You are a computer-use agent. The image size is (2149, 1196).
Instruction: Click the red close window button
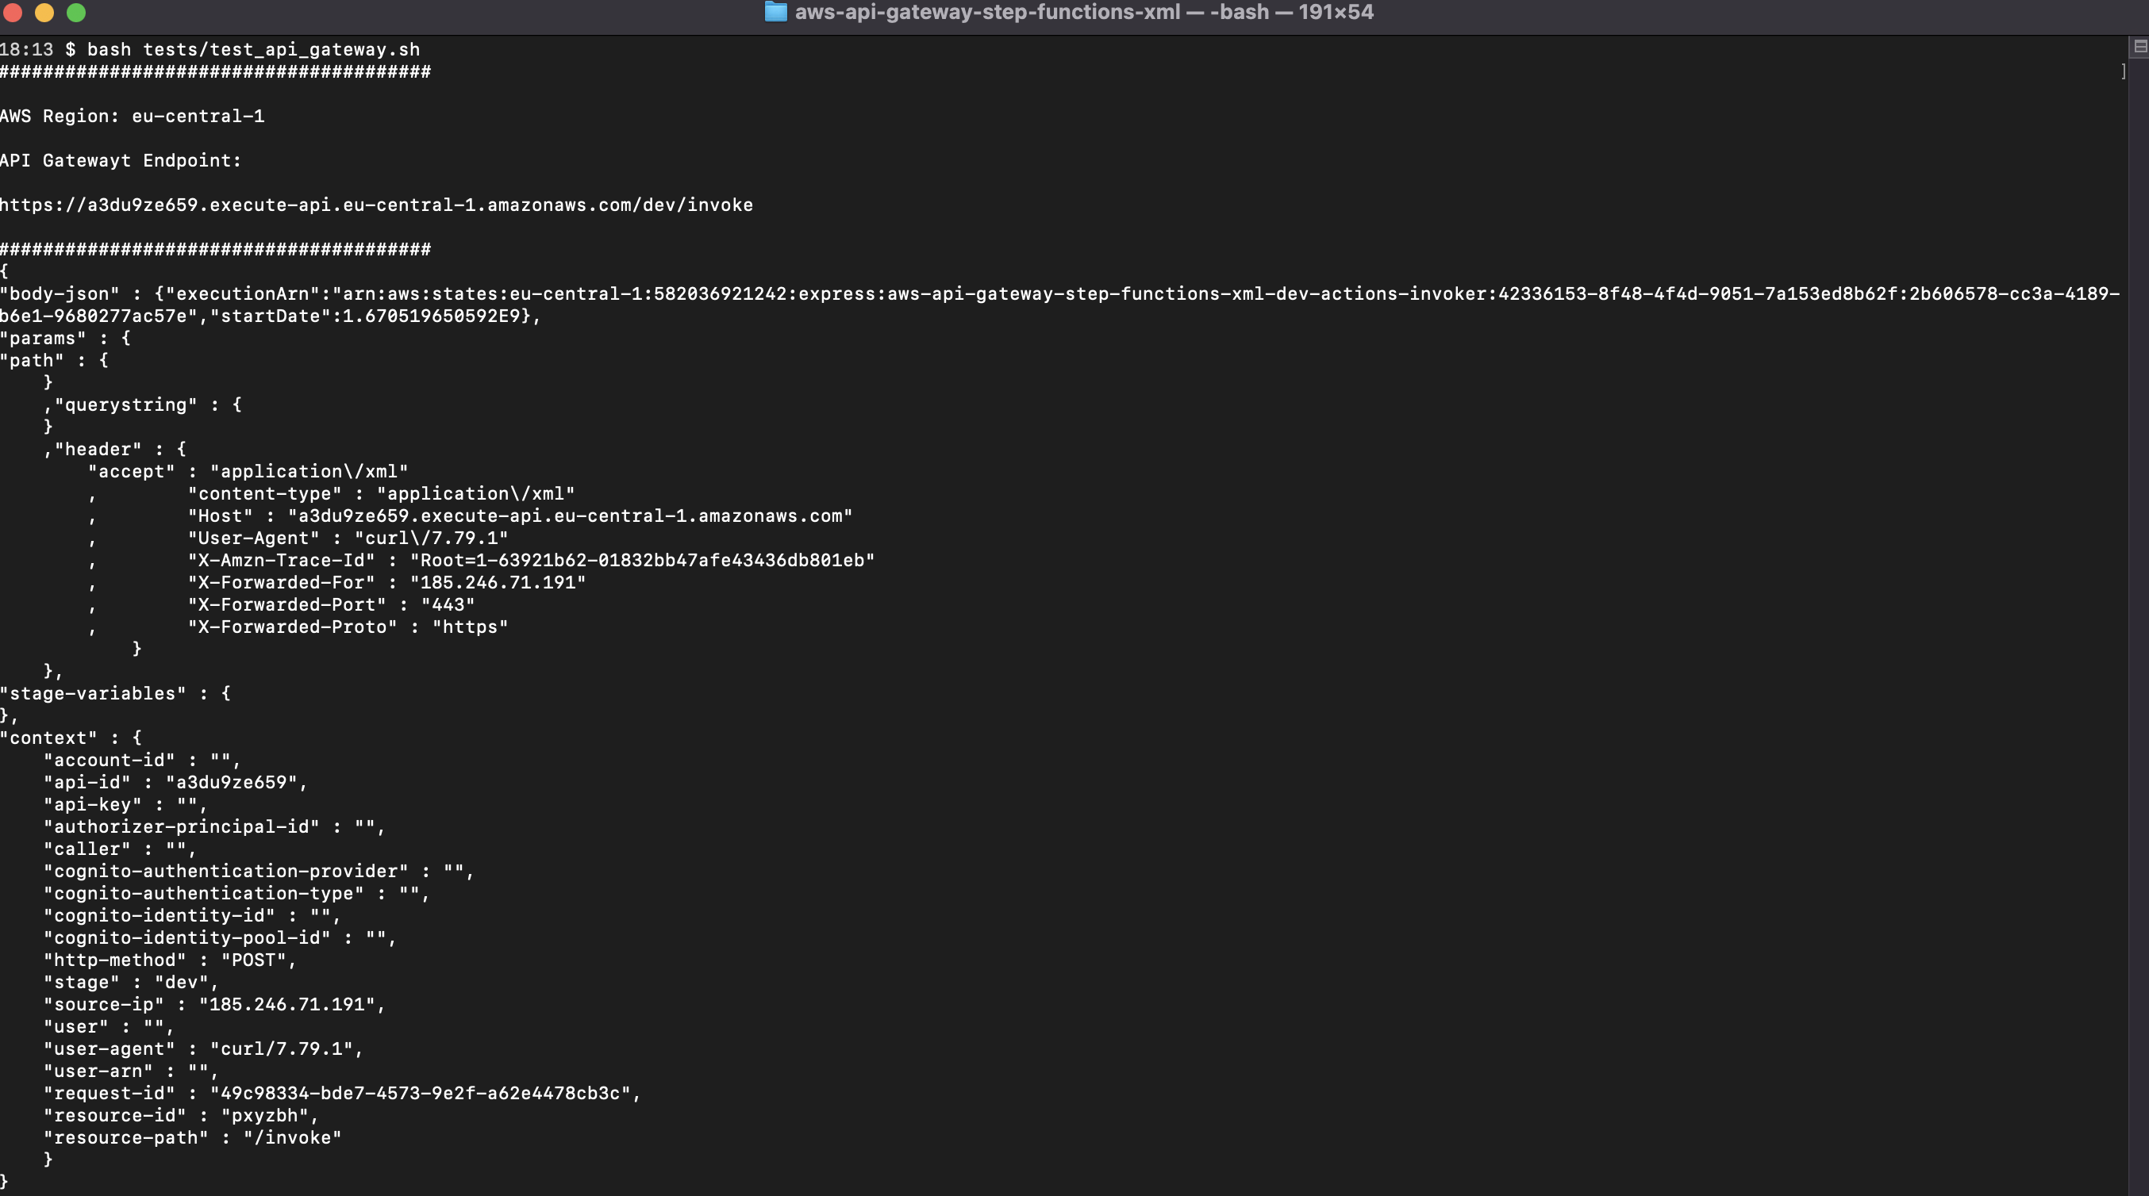tap(13, 12)
